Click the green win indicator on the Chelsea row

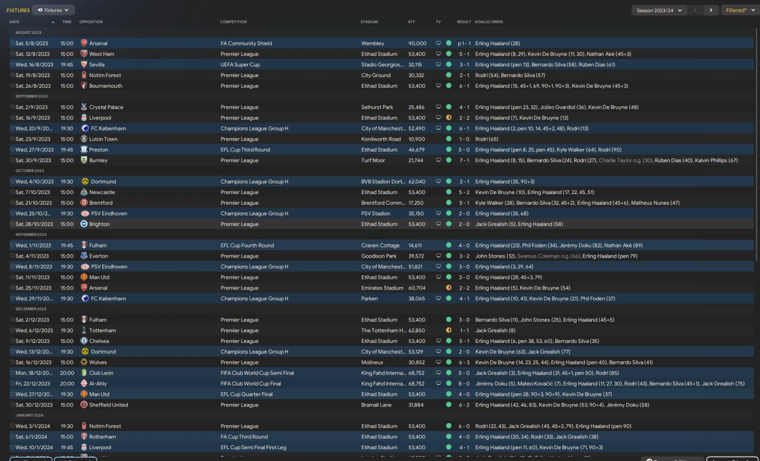point(448,341)
